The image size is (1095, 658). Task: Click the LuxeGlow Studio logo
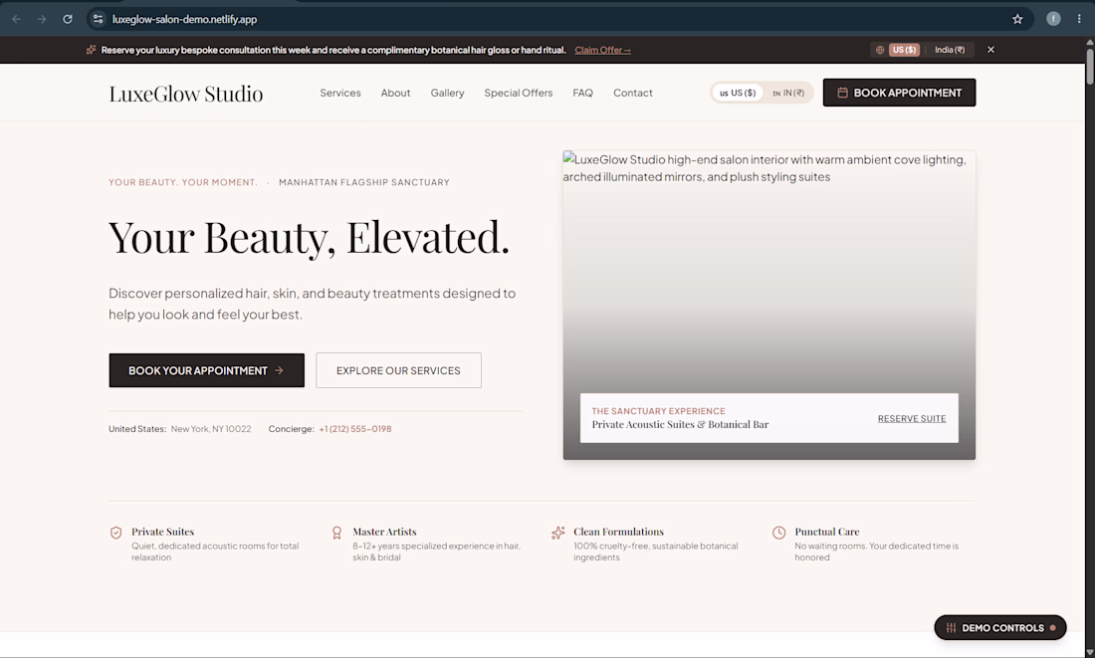(x=186, y=94)
